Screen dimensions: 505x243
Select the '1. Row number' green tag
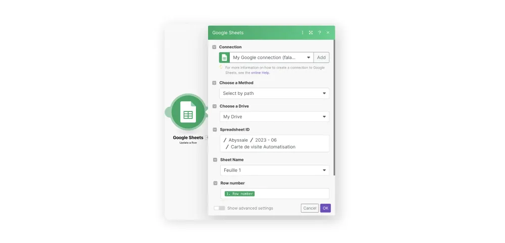click(239, 194)
